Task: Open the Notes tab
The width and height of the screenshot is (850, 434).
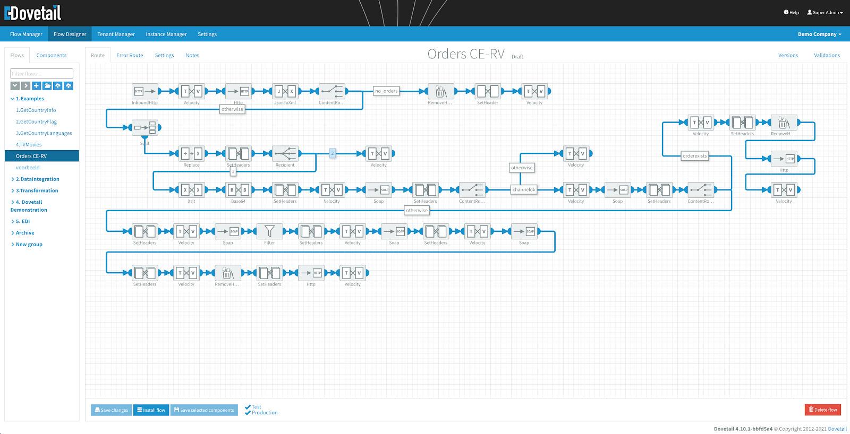Action: [192, 55]
